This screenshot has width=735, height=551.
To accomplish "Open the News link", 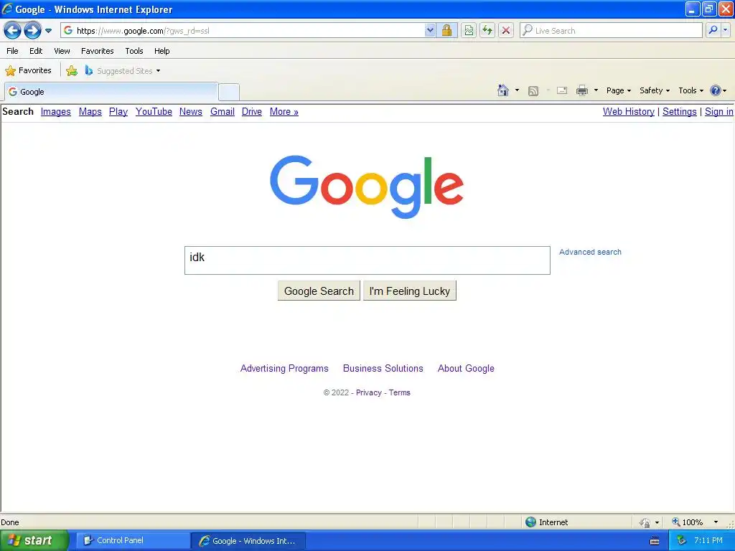I will point(190,111).
